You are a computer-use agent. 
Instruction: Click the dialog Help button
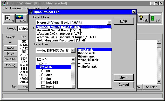(124, 21)
